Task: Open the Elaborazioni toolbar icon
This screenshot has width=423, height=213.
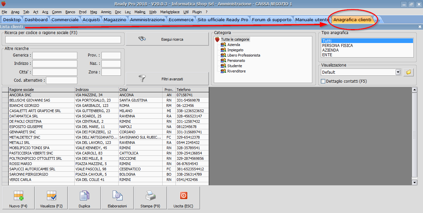Action: pyautogui.click(x=117, y=196)
